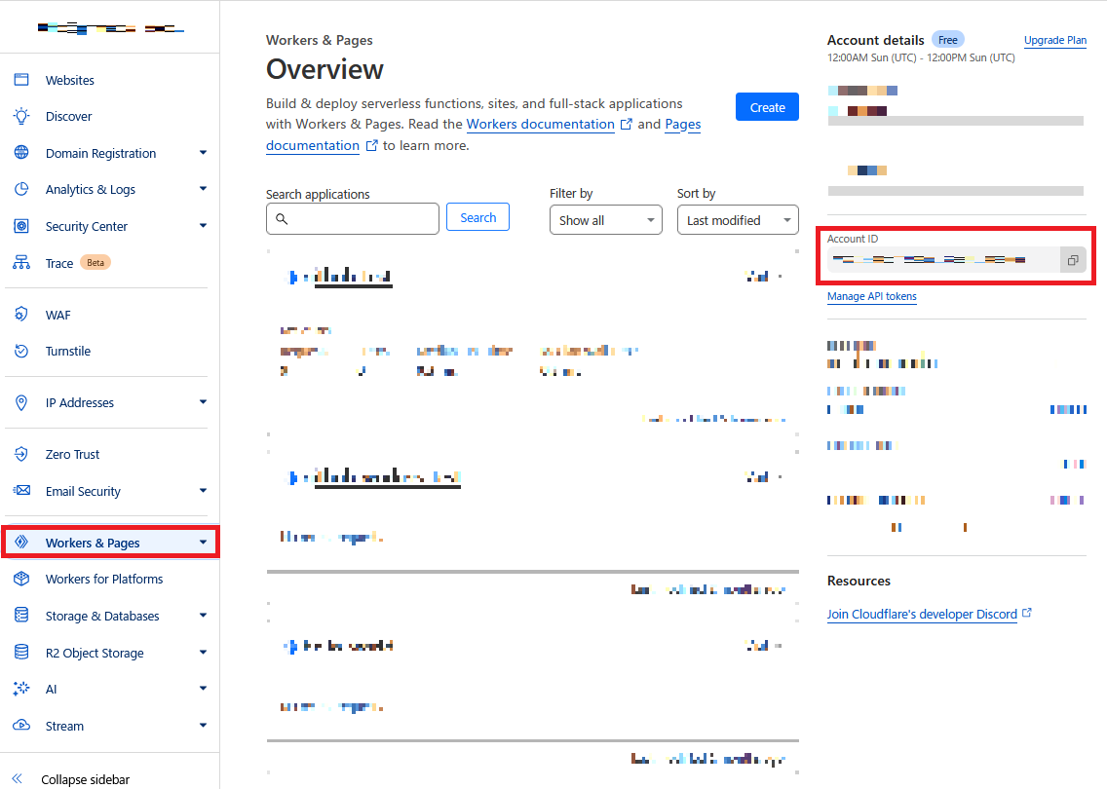Click the "Overview" page heading
Viewport: 1107px width, 789px height.
coord(324,69)
